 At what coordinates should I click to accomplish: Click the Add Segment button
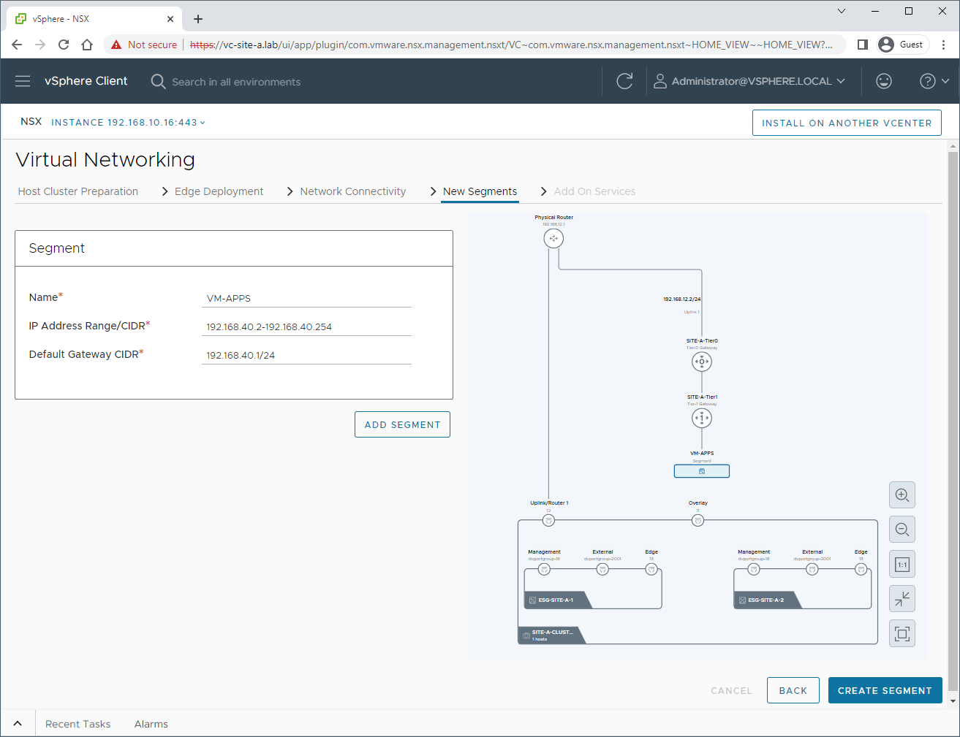pyautogui.click(x=402, y=424)
